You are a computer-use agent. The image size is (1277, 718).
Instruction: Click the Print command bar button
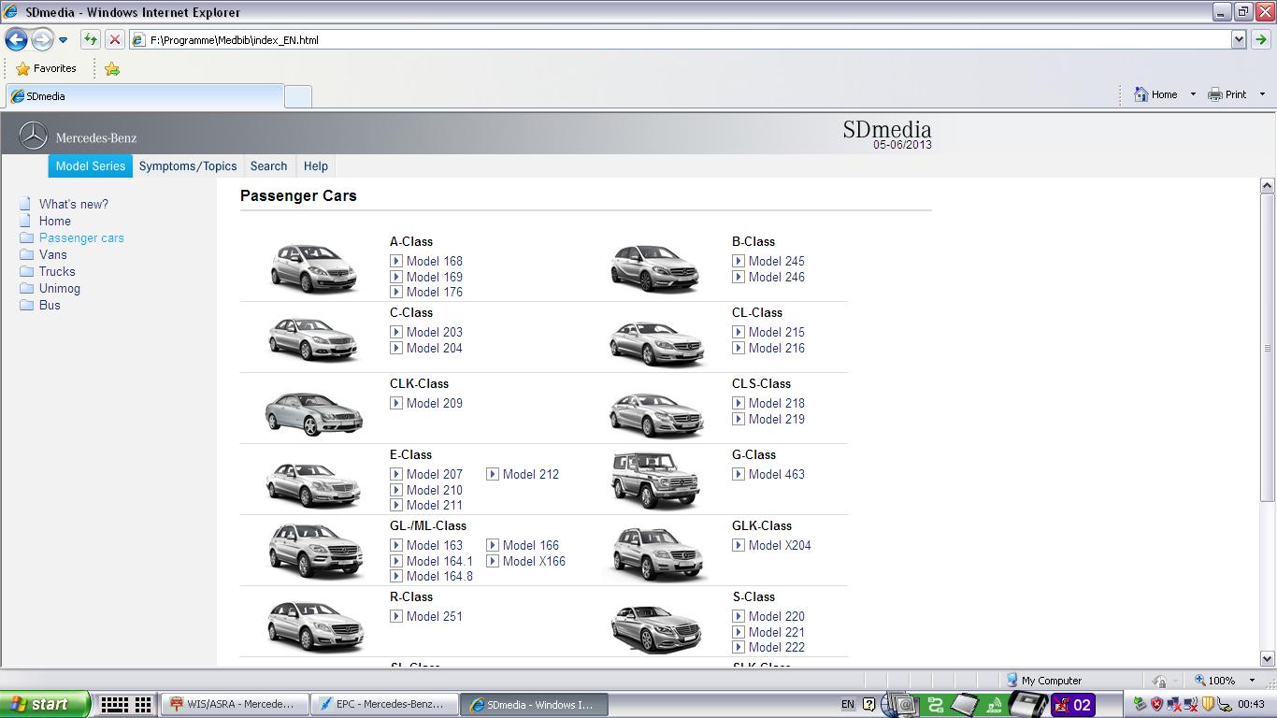[1227, 94]
